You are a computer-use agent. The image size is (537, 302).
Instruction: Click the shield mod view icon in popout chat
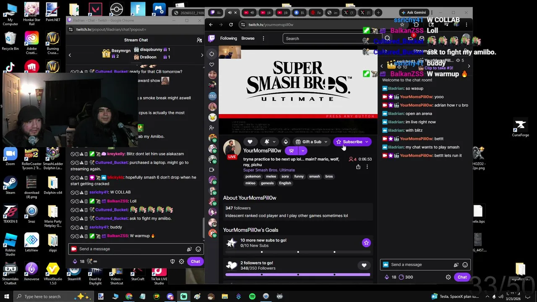[172, 262]
